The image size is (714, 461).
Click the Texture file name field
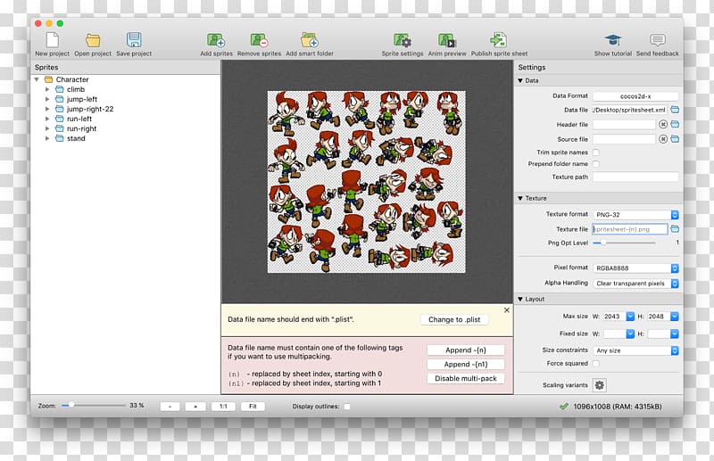point(630,229)
